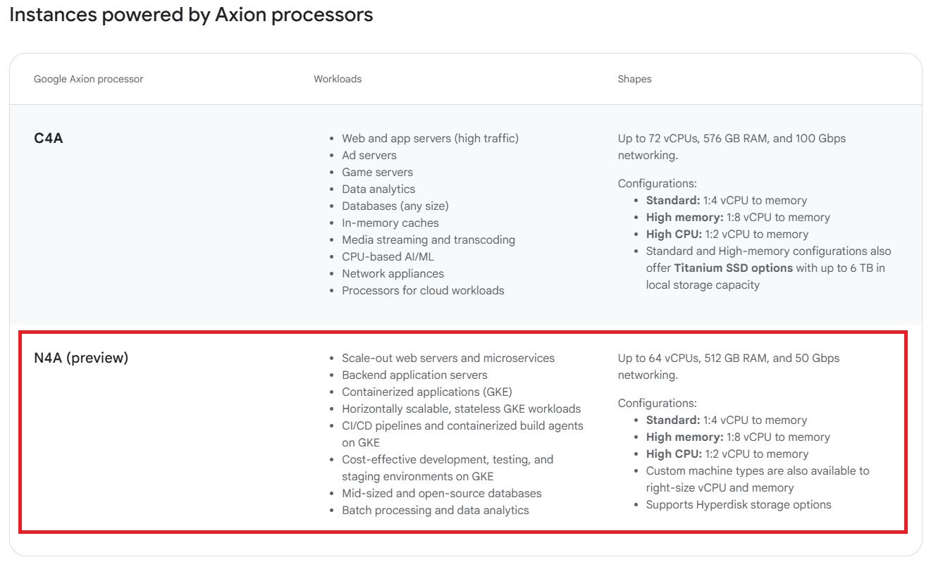Click the 'Shapes' column header
The width and height of the screenshot is (931, 562).
[x=634, y=79]
